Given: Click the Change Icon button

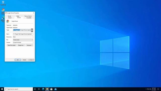Looking at the screenshot, I should (x=21, y=45).
